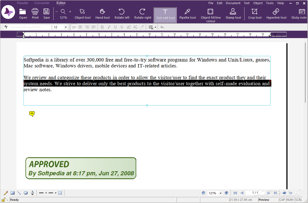The height and width of the screenshot is (203, 308).
Task: Open the Help menu
Action: (280, 3)
